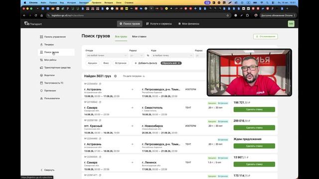319x179 pixels.
Task: Click the presenter webcam video overlay
Action: (x=249, y=73)
